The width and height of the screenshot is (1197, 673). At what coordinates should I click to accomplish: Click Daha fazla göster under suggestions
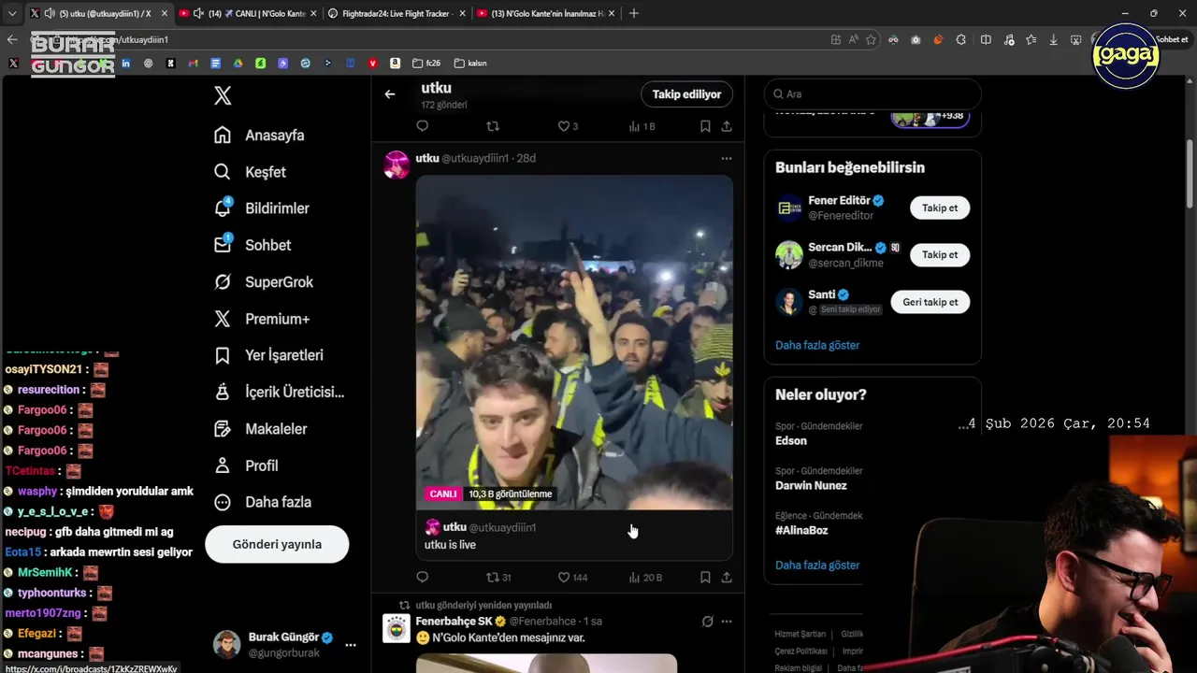817,345
